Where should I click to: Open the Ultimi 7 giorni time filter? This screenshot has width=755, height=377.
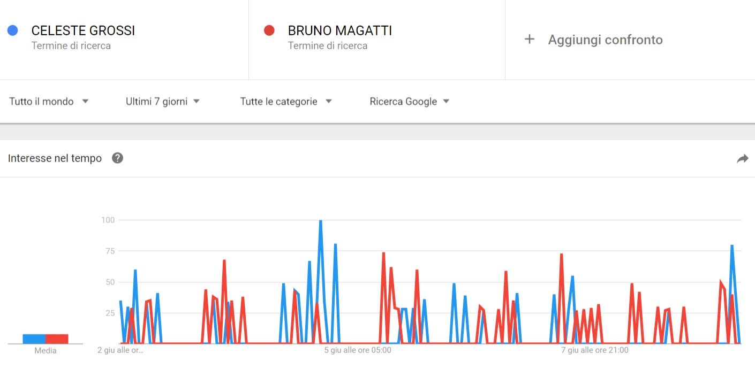pos(163,101)
